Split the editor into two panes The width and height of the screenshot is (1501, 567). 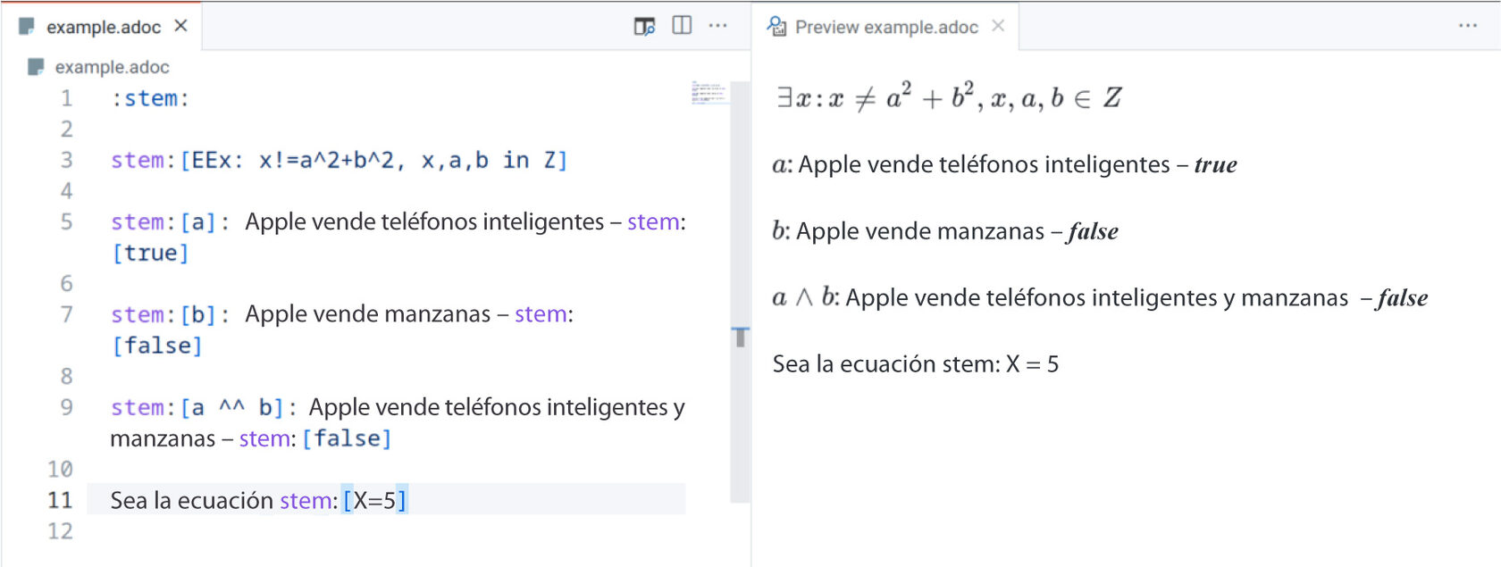point(682,25)
